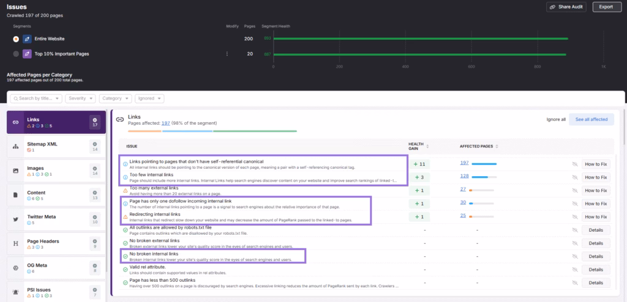Click the Content category document icon
Image resolution: width=627 pixels, height=302 pixels.
(x=15, y=194)
